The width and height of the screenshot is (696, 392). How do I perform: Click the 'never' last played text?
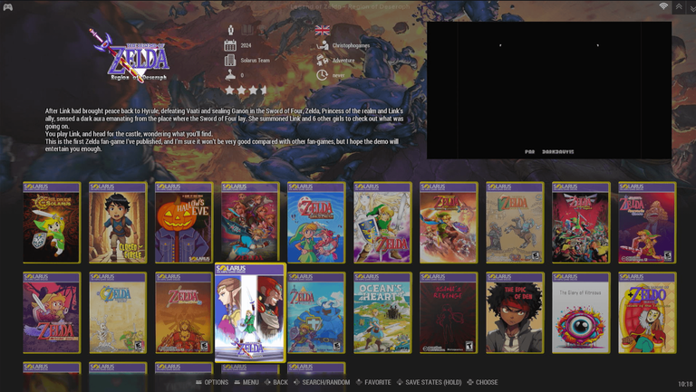pos(338,75)
